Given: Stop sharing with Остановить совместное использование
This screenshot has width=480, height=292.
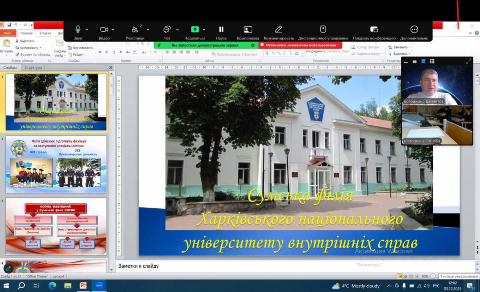Looking at the screenshot, I should pyautogui.click(x=300, y=45).
